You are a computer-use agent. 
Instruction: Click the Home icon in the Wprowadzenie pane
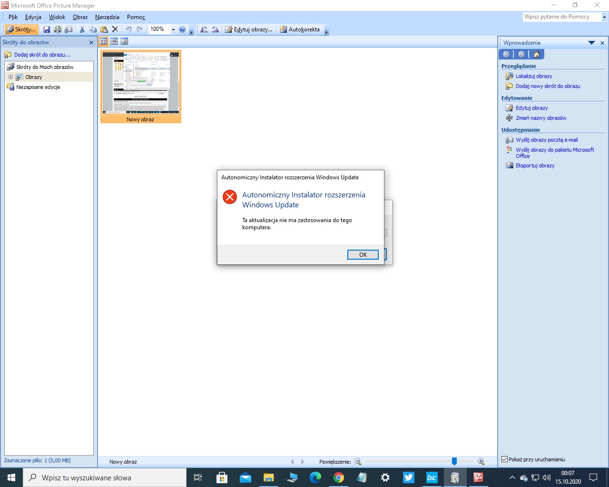(x=537, y=54)
